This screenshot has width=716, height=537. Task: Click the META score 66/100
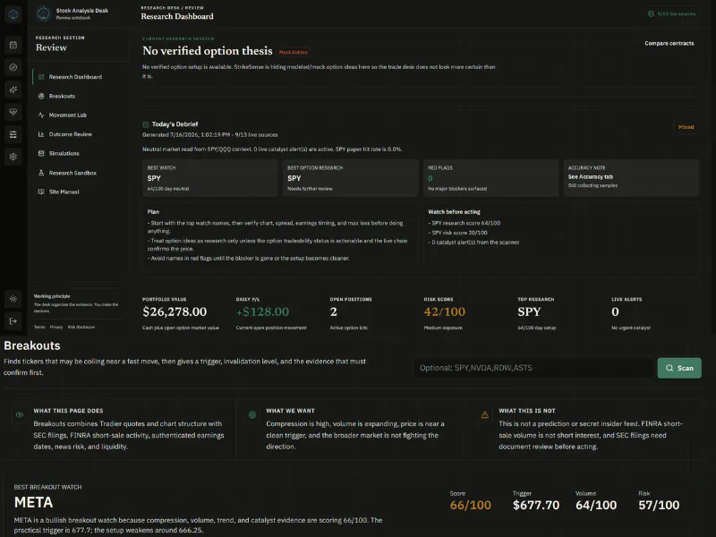[x=471, y=505]
